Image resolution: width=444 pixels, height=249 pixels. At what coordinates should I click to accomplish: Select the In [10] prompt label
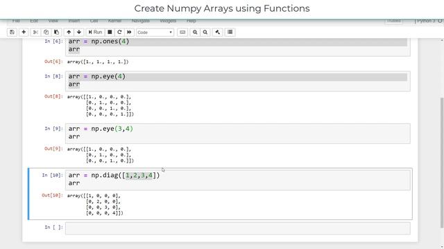click(53, 175)
